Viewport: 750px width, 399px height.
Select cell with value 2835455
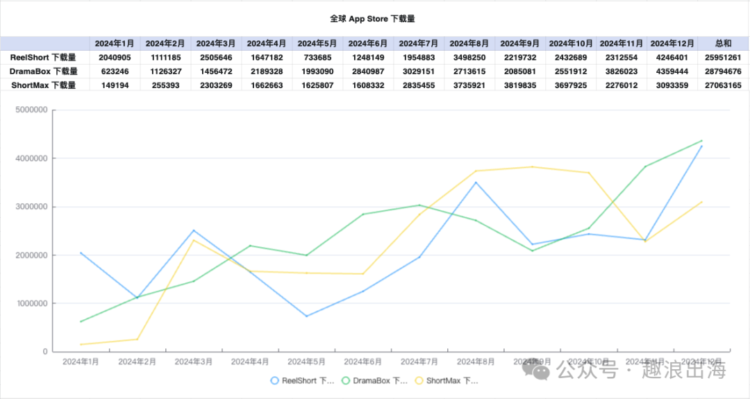tap(419, 85)
